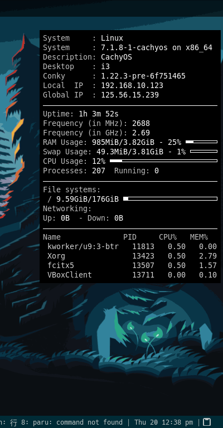Viewport: 223px width, 428px height.
Task: Click the Uptime 1h 3m 52s line
Action: tap(81, 114)
